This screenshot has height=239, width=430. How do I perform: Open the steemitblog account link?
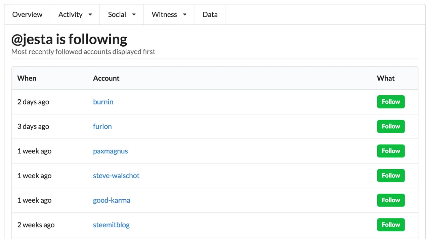point(111,225)
